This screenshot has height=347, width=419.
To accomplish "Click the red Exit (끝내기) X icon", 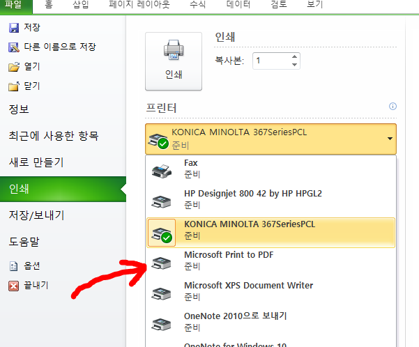I will click(14, 286).
